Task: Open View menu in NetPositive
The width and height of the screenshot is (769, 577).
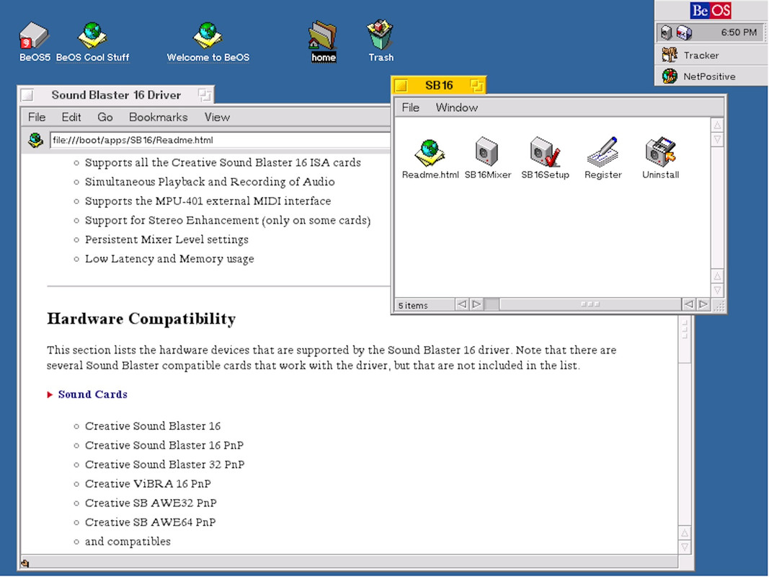Action: 217,118
